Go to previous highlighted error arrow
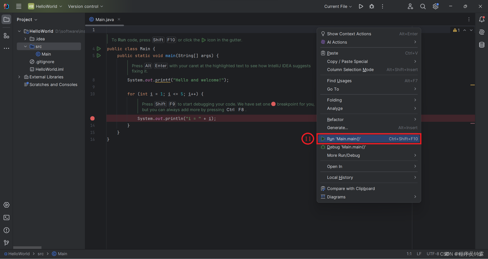 click(465, 30)
